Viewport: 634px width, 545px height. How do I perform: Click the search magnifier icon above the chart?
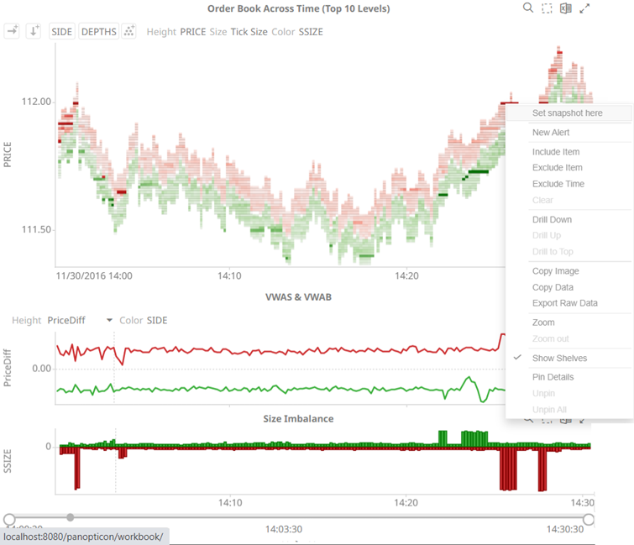point(528,8)
